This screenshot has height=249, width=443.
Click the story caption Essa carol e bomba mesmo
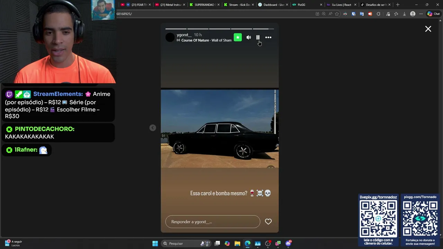[230, 193]
